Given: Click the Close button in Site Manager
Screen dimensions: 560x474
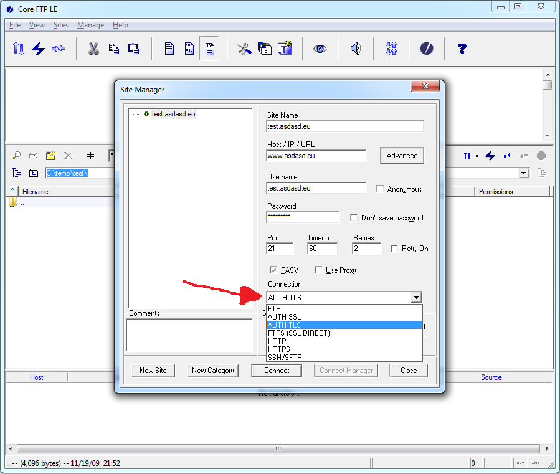Looking at the screenshot, I should (408, 371).
